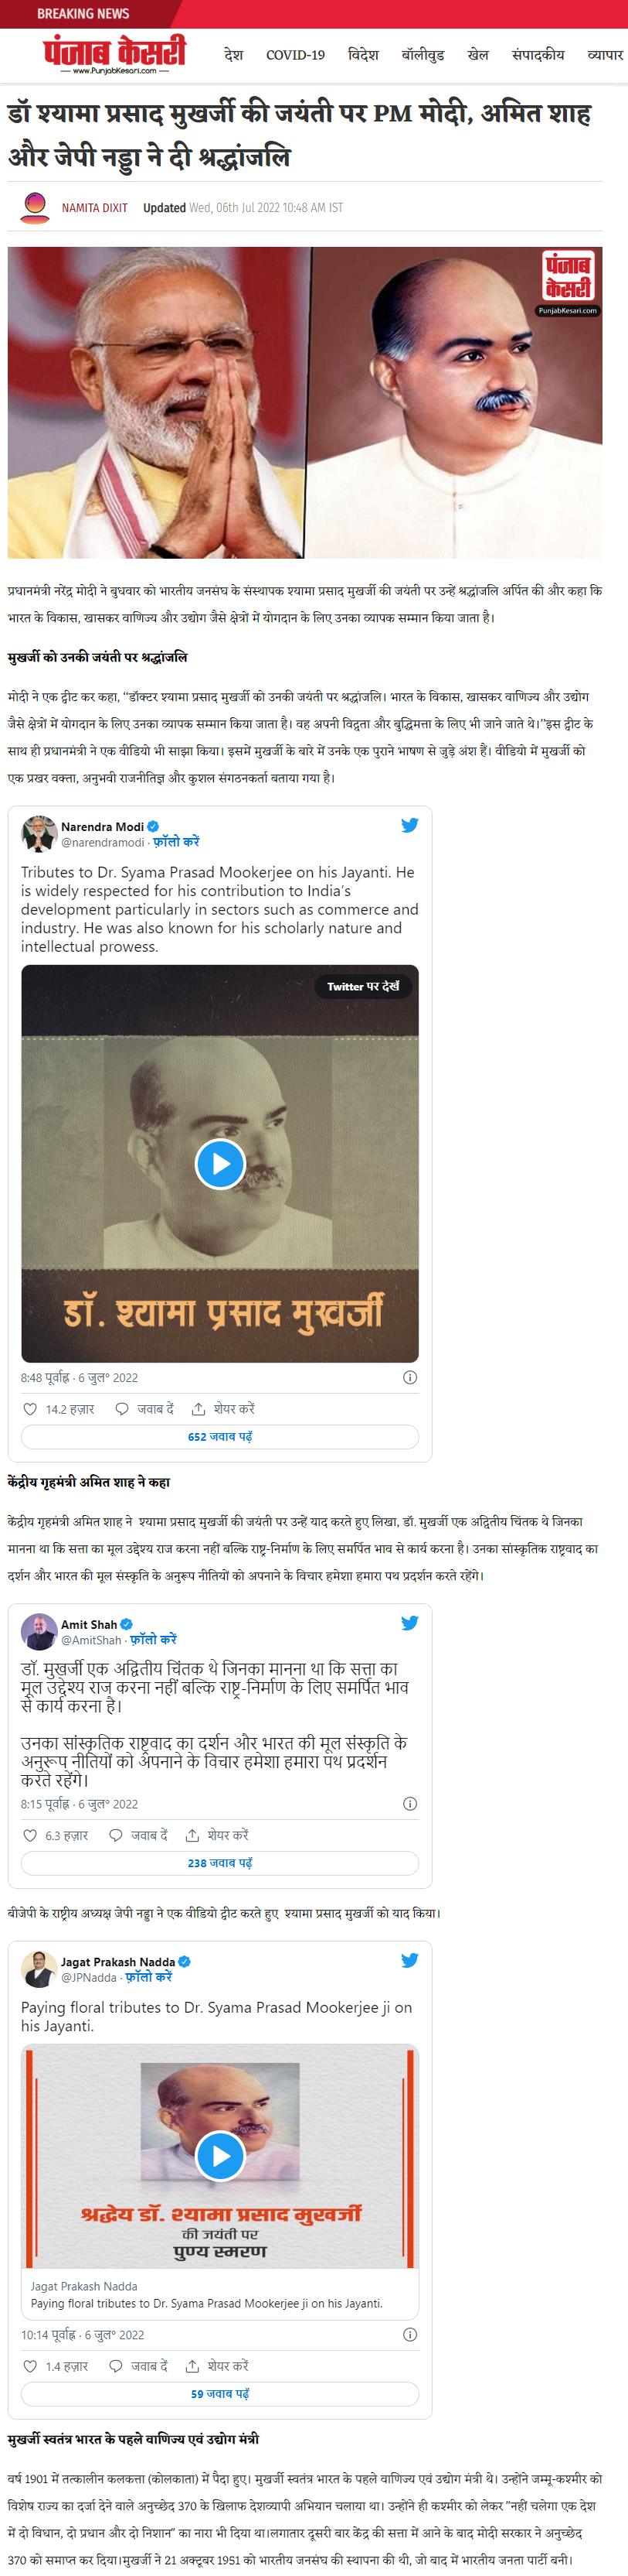Click the reply bubble icon on Amit Shah's tweet
The width and height of the screenshot is (628, 2576).
(116, 1835)
